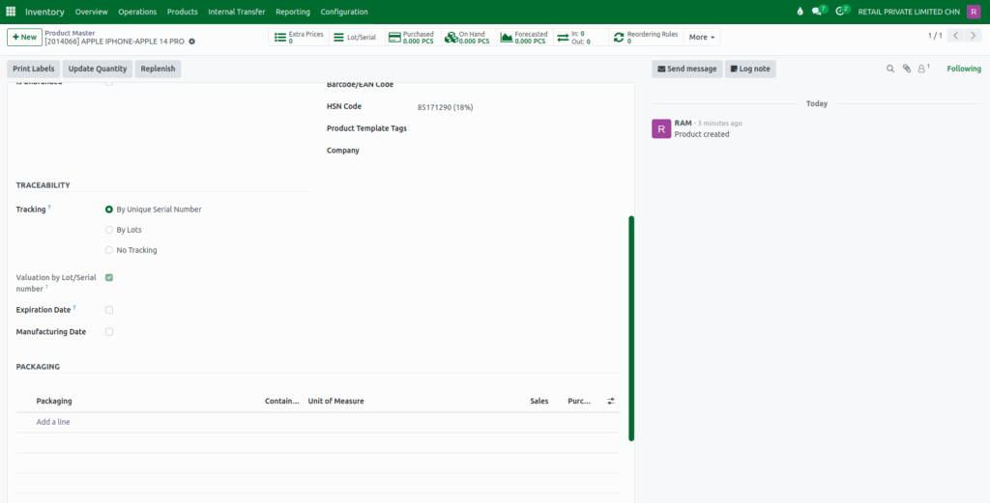Open the Overview menu

(92, 12)
